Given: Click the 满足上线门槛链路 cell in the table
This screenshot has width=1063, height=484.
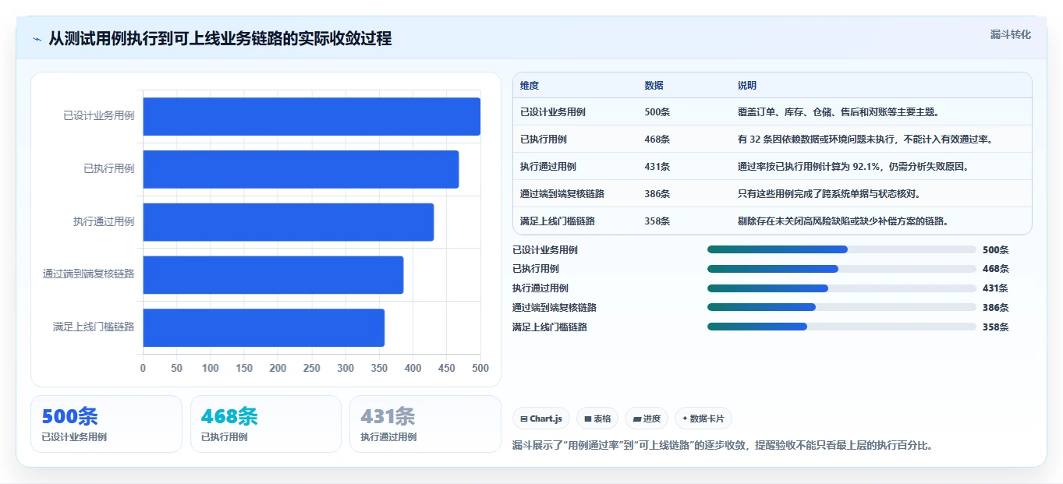Looking at the screenshot, I should [x=558, y=221].
